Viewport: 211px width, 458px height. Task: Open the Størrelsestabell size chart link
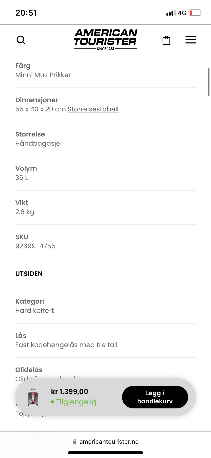pyautogui.click(x=93, y=109)
